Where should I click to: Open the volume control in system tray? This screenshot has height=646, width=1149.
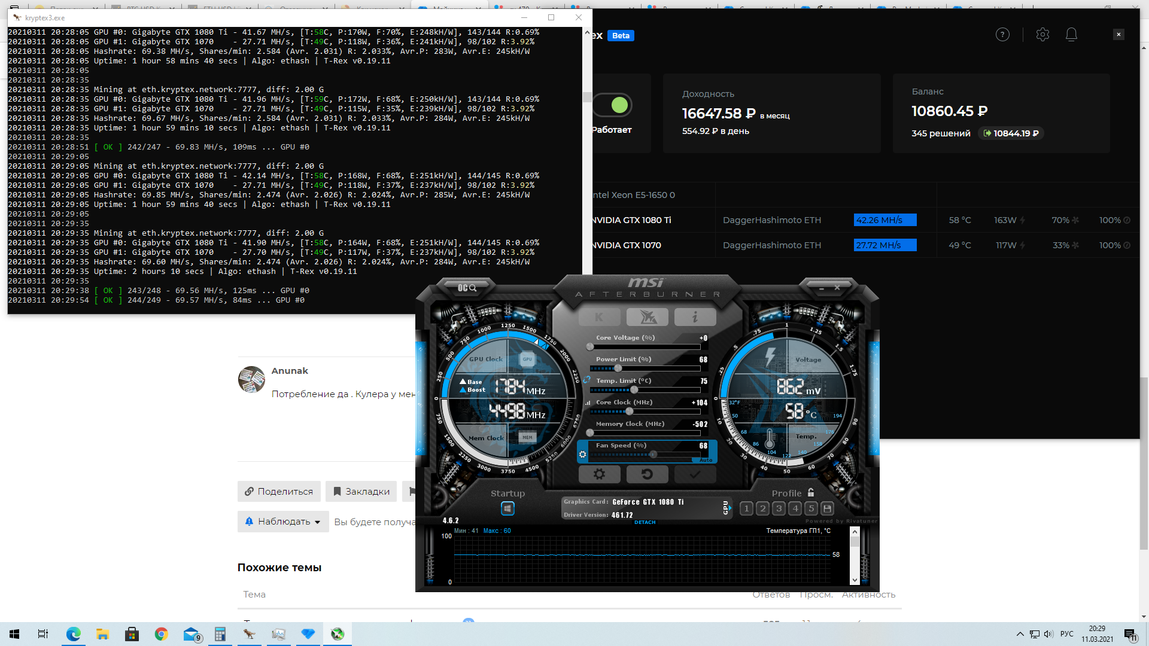click(x=1048, y=634)
